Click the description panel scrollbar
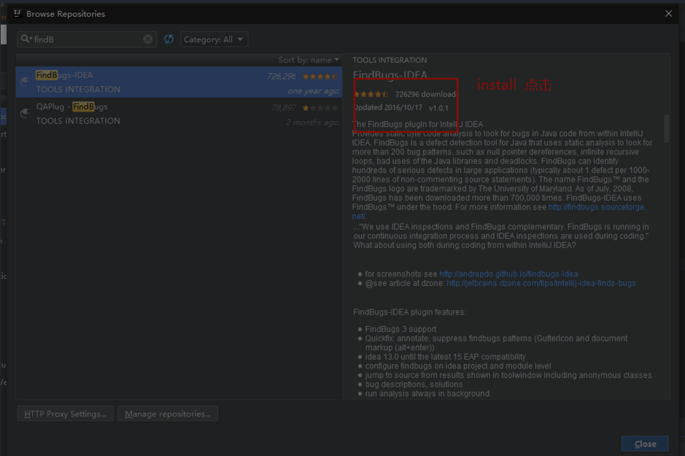 (666, 128)
